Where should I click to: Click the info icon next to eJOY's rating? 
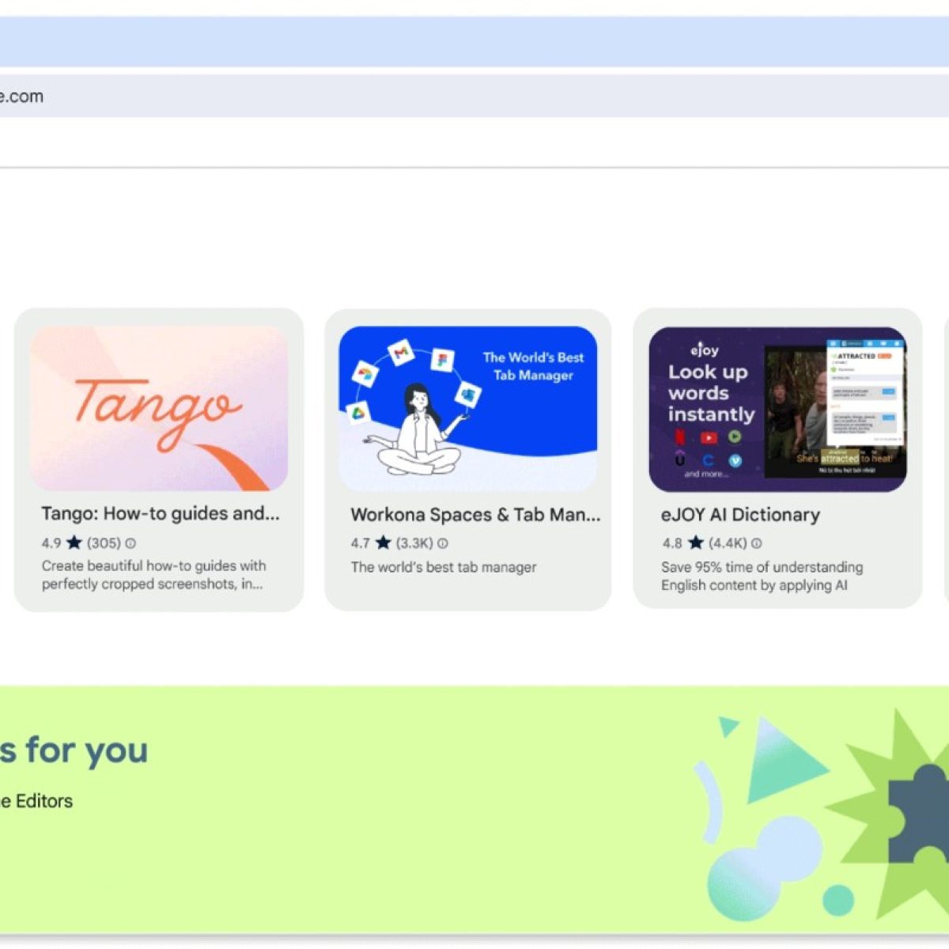click(x=756, y=543)
